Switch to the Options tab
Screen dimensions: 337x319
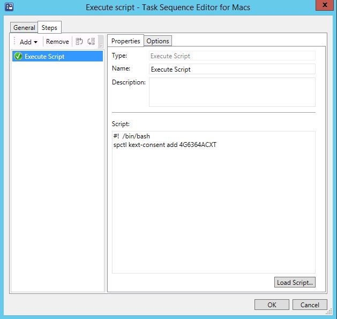pos(158,41)
